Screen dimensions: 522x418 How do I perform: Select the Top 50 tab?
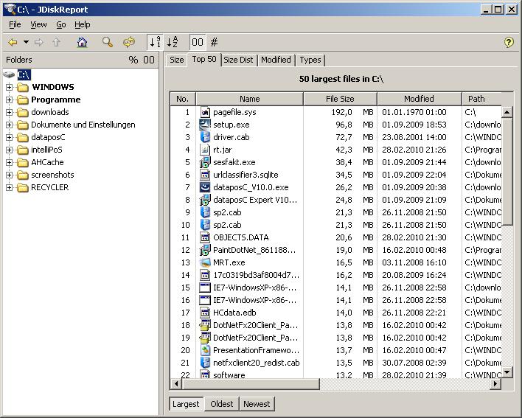click(x=204, y=59)
